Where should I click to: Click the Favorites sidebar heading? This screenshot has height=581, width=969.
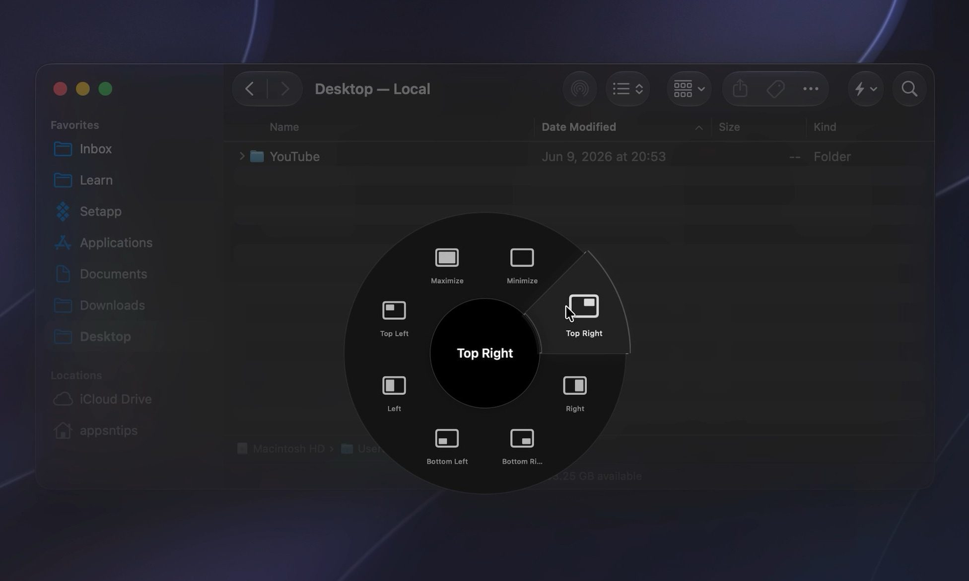pyautogui.click(x=74, y=125)
